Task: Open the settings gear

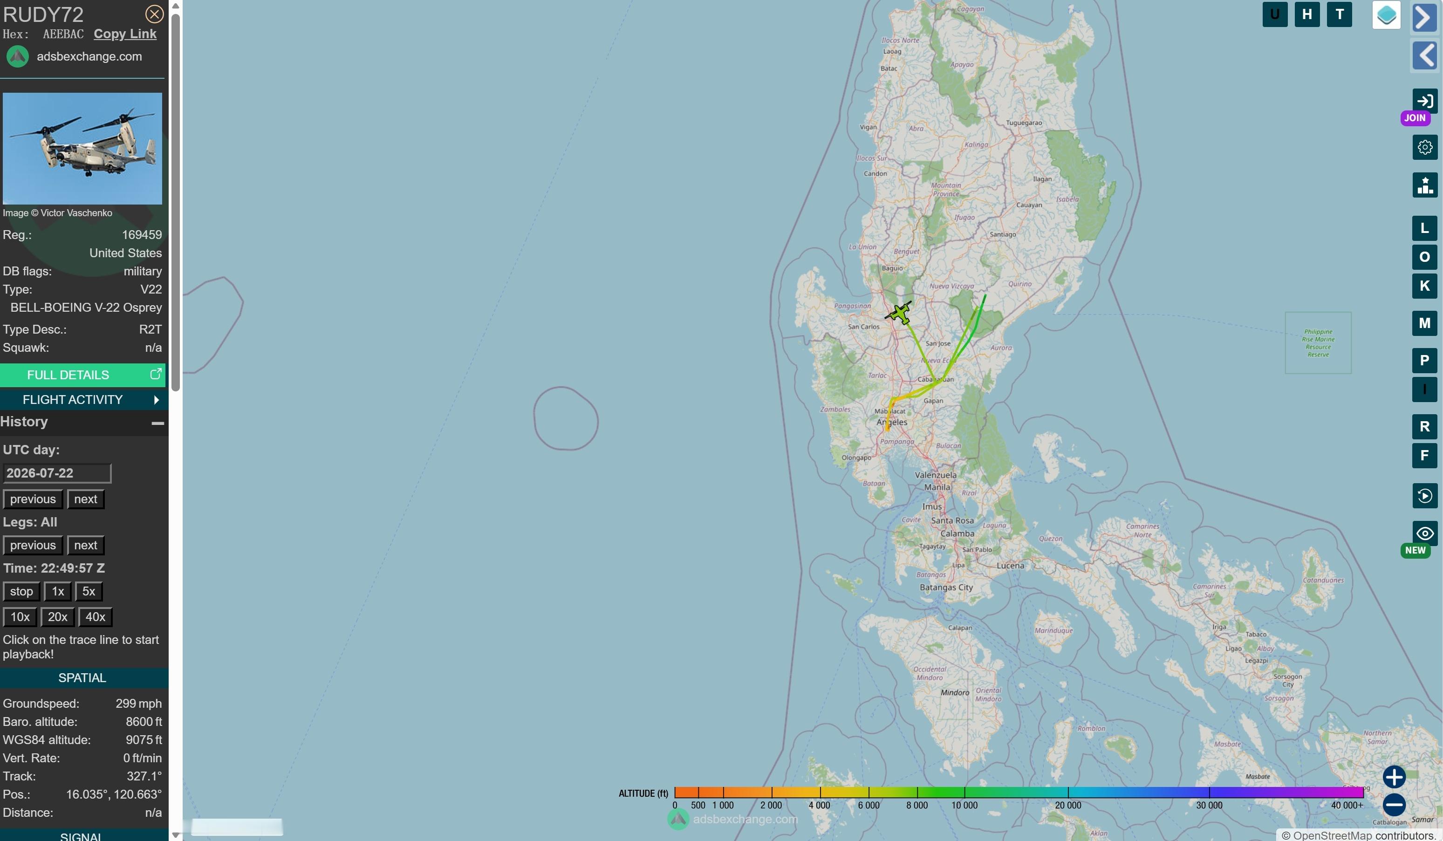Action: click(x=1425, y=148)
